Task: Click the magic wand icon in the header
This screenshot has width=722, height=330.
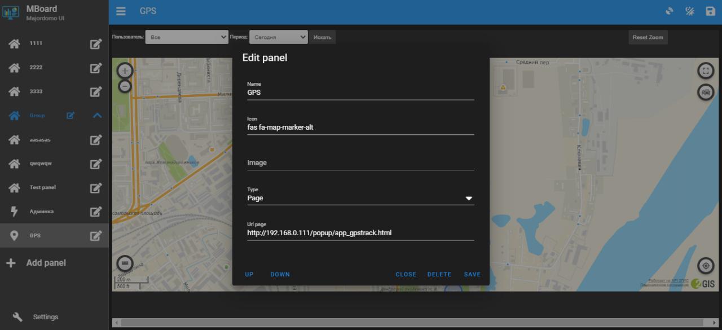Action: point(690,11)
